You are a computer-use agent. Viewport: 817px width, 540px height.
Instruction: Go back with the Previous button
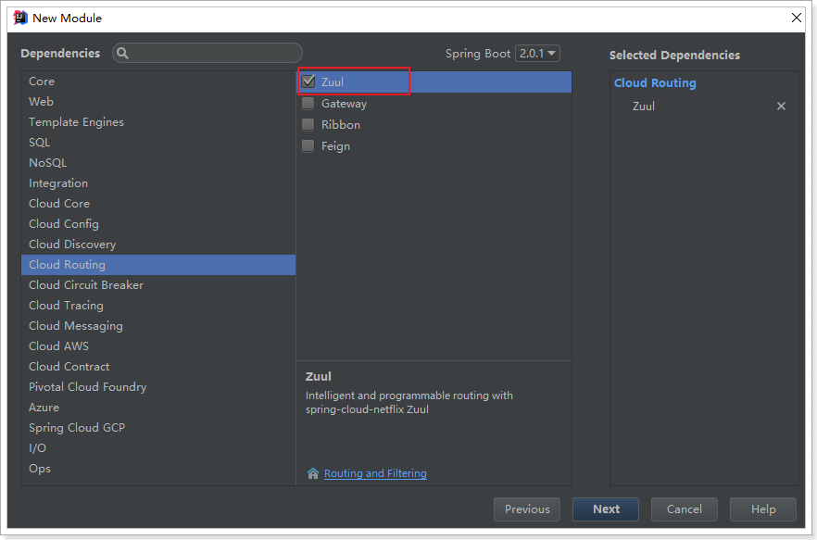527,509
